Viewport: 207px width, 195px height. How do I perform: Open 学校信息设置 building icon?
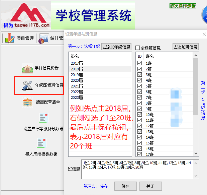pyautogui.click(x=27, y=68)
